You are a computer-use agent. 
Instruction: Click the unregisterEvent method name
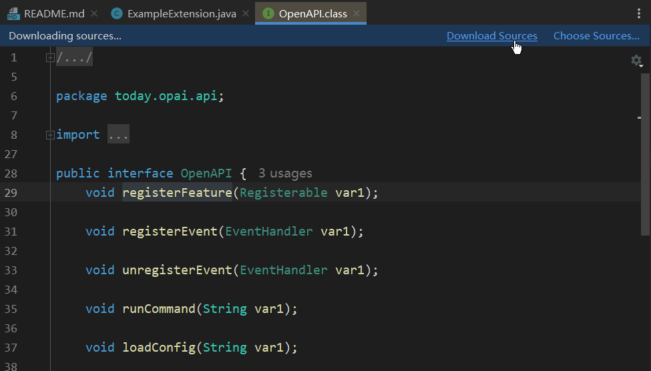[177, 270]
